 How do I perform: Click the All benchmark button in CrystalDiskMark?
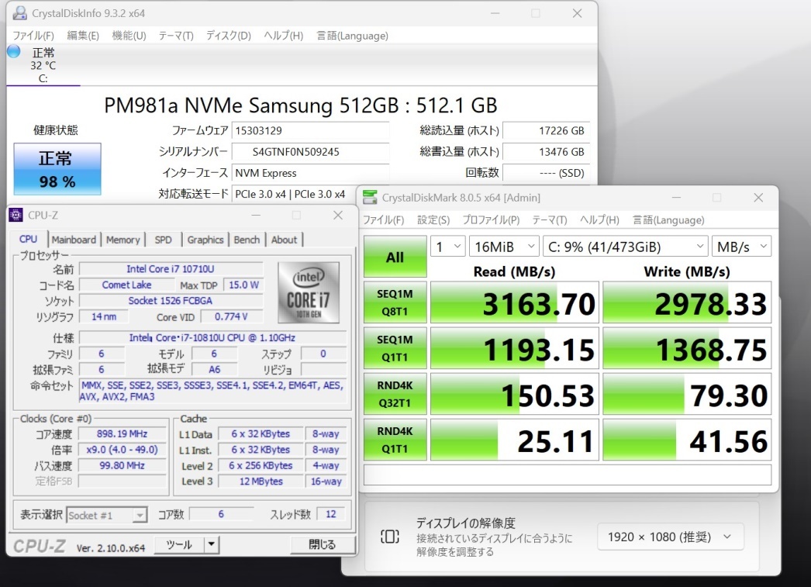pyautogui.click(x=395, y=257)
